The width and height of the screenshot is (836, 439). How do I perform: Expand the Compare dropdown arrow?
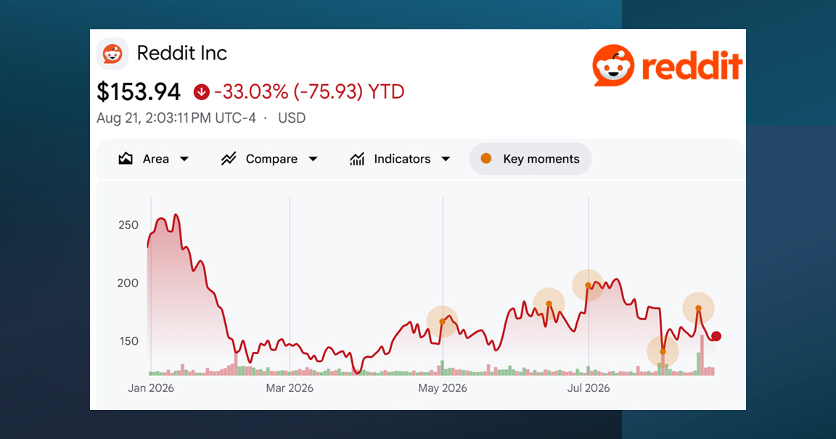coord(313,159)
